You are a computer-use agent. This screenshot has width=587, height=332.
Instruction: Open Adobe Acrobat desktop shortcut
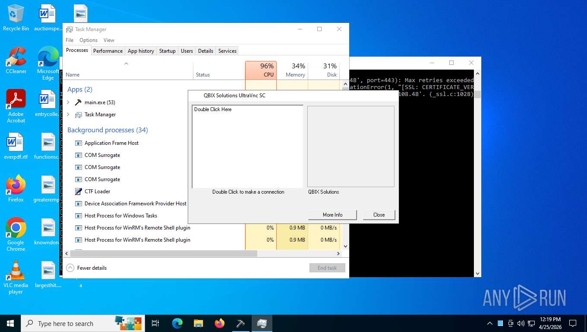coord(16,106)
